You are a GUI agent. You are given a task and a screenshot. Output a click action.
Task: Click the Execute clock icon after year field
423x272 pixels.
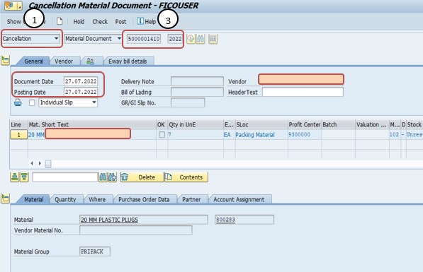coord(191,39)
